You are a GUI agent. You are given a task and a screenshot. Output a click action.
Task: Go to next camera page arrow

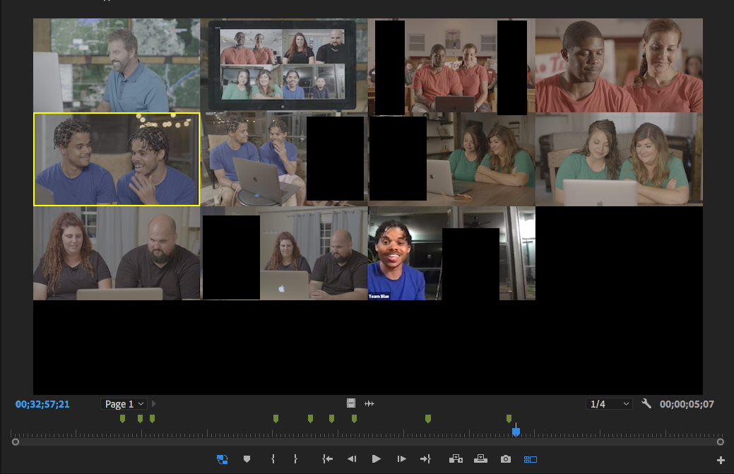tap(153, 403)
